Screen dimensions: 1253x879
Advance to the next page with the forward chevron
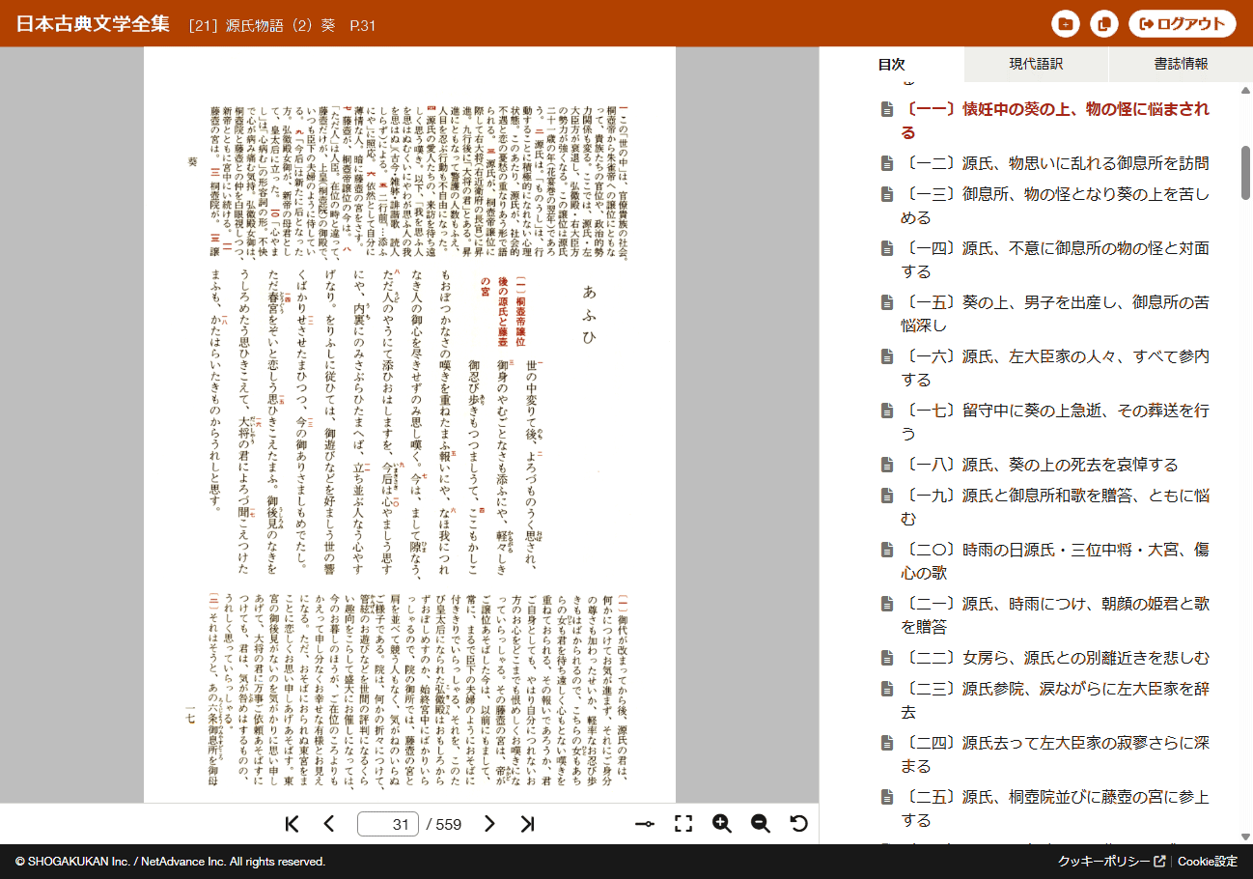click(x=490, y=824)
